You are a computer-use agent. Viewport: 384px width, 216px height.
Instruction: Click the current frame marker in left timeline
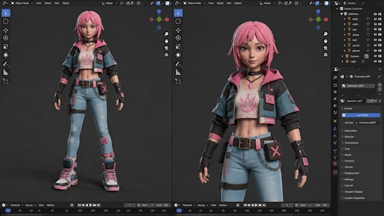8,210
